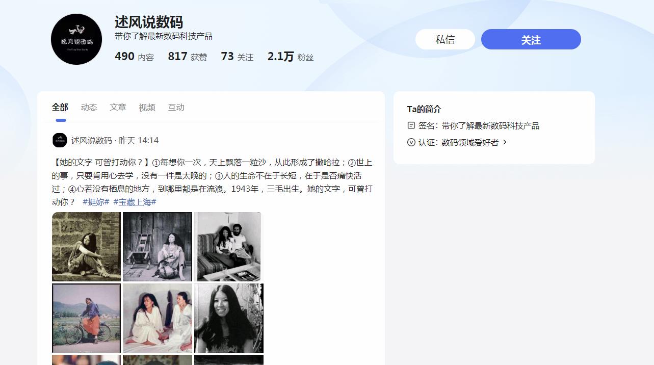
Task: Switch to the 全部 tab
Action: pyautogui.click(x=60, y=107)
